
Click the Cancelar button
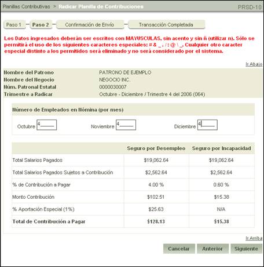click(x=179, y=249)
